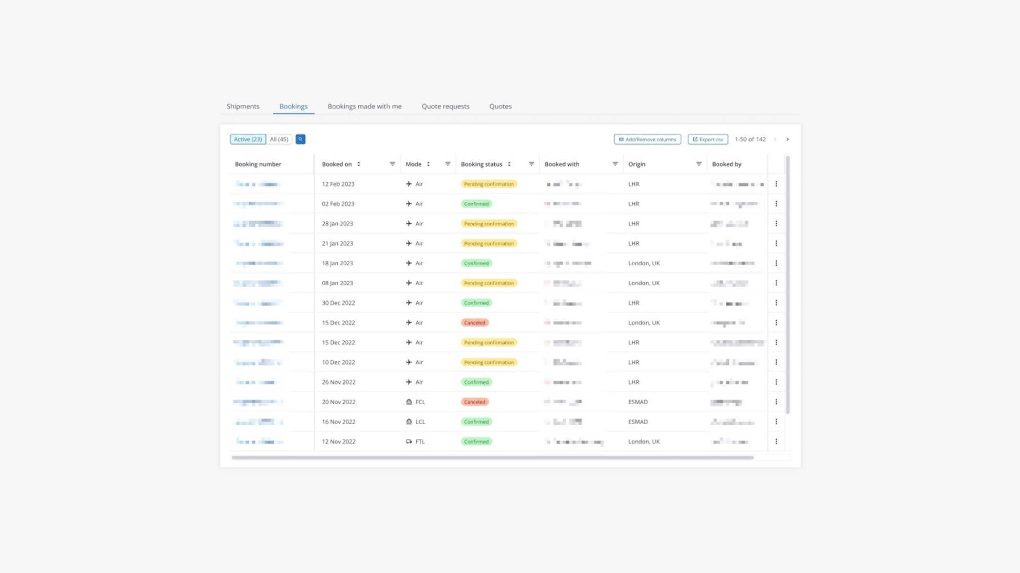The width and height of the screenshot is (1020, 573).
Task: Open row menu for 12 Feb 2023 booking
Action: pyautogui.click(x=776, y=184)
